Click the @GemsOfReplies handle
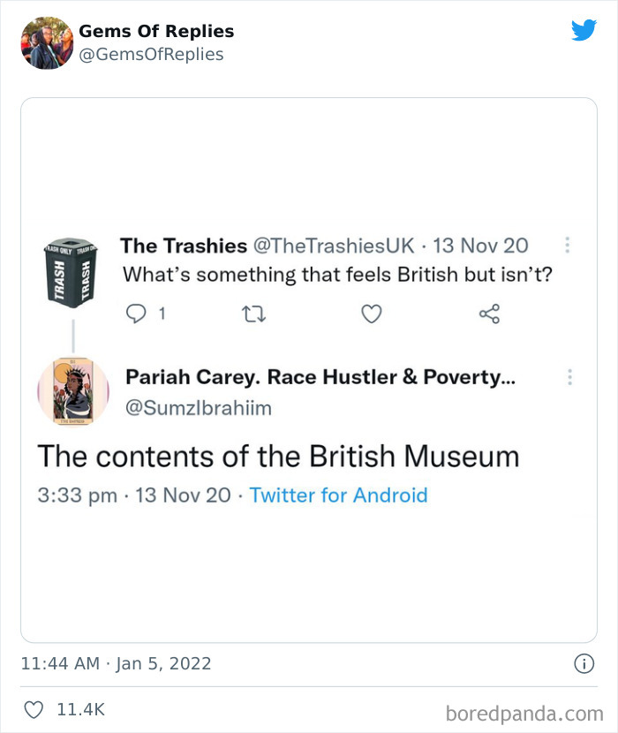Image resolution: width=618 pixels, height=733 pixels. click(x=151, y=55)
